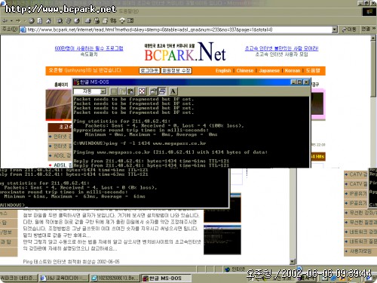Image resolution: width=377 pixels, height=283 pixels.
Task: Open the Mail icon in browser toolbar
Action: coord(88,20)
